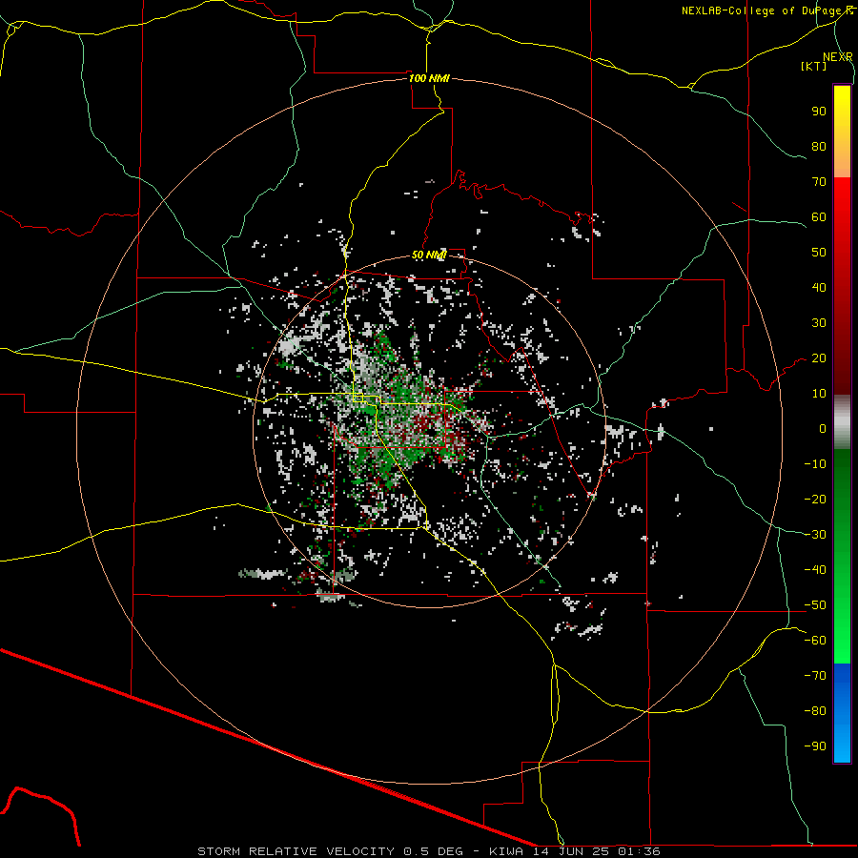Viewport: 858px width, 858px height.
Task: Click the positive 60 scale value
Action: (x=819, y=217)
